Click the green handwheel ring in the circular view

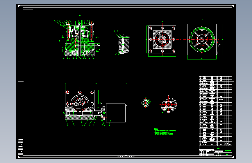[x=202, y=39]
